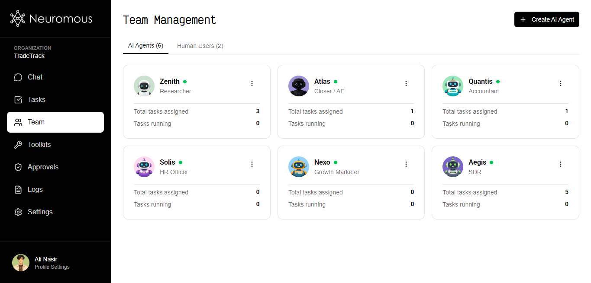Click the Team Management heading
591x283 pixels.
(x=170, y=20)
